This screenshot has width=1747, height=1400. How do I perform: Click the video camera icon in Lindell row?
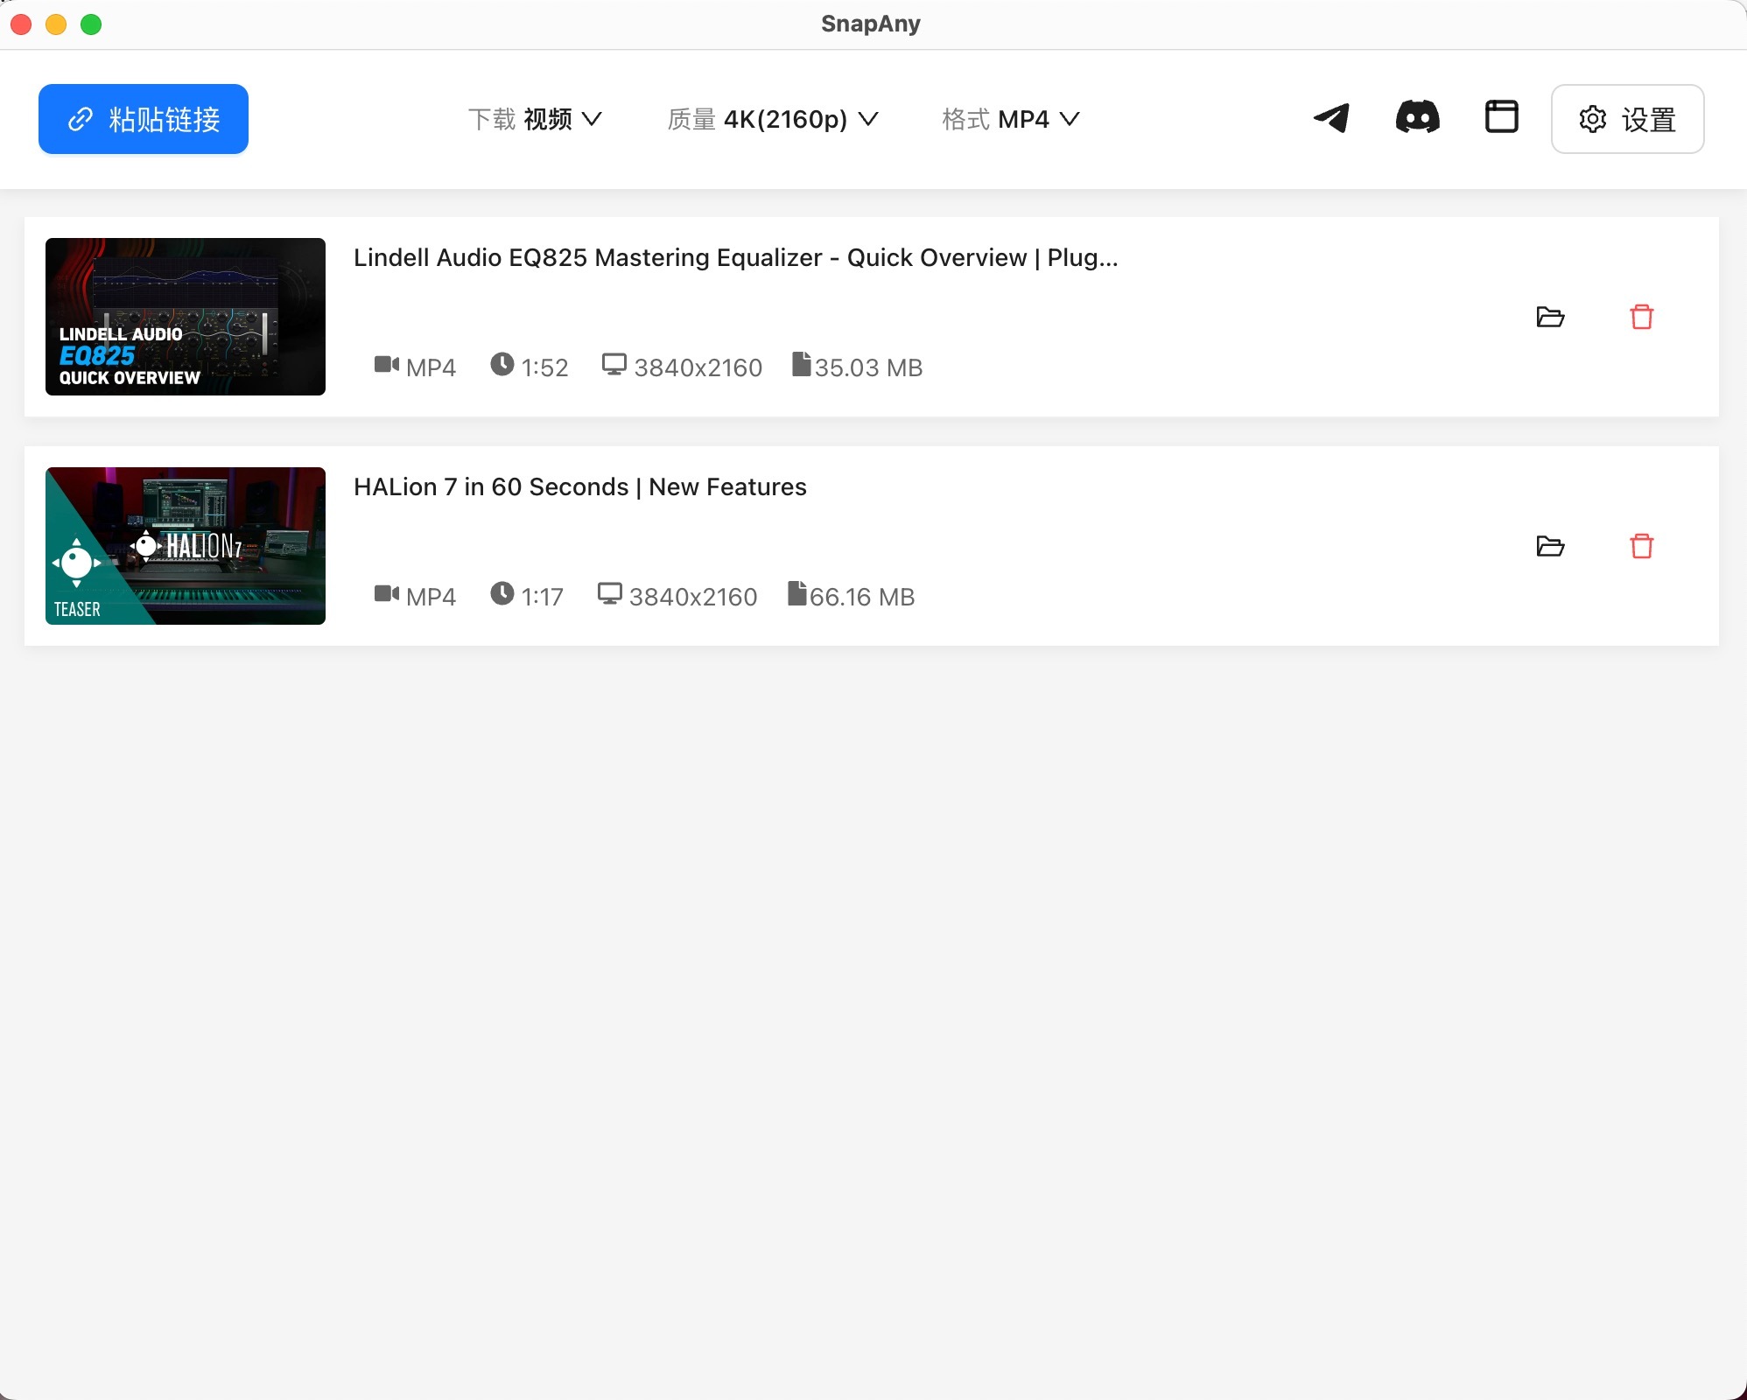pyautogui.click(x=387, y=364)
